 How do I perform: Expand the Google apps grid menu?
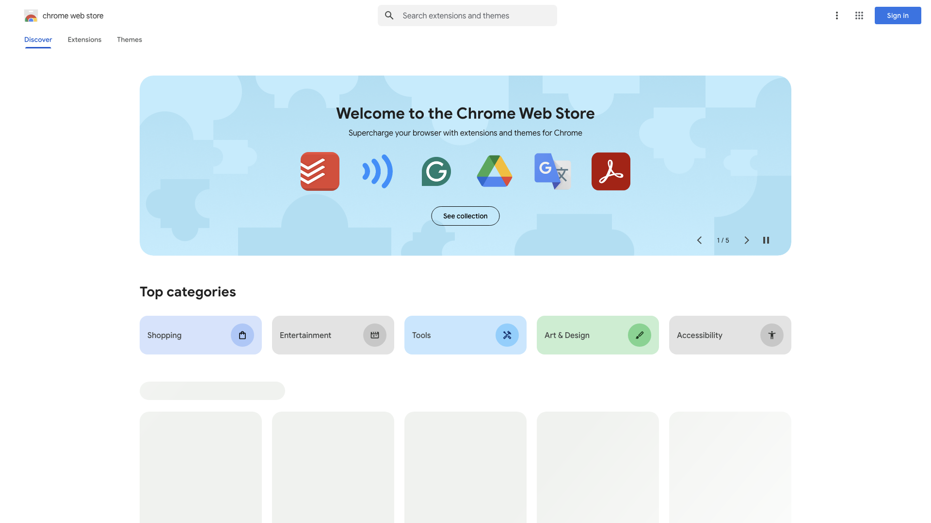click(859, 15)
